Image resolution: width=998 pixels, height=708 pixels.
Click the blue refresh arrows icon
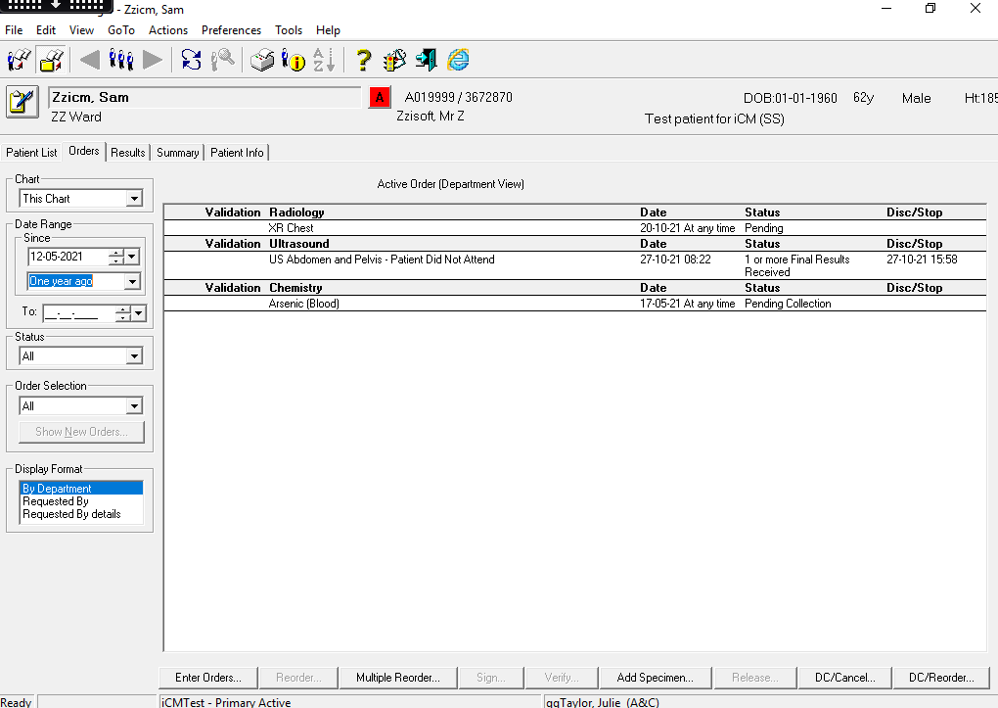click(191, 60)
